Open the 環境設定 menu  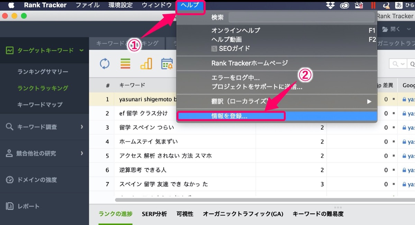[120, 5]
